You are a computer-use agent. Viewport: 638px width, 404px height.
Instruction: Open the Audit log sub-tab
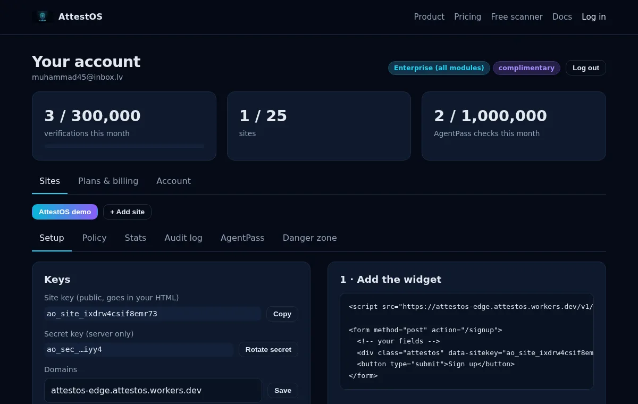click(x=183, y=238)
